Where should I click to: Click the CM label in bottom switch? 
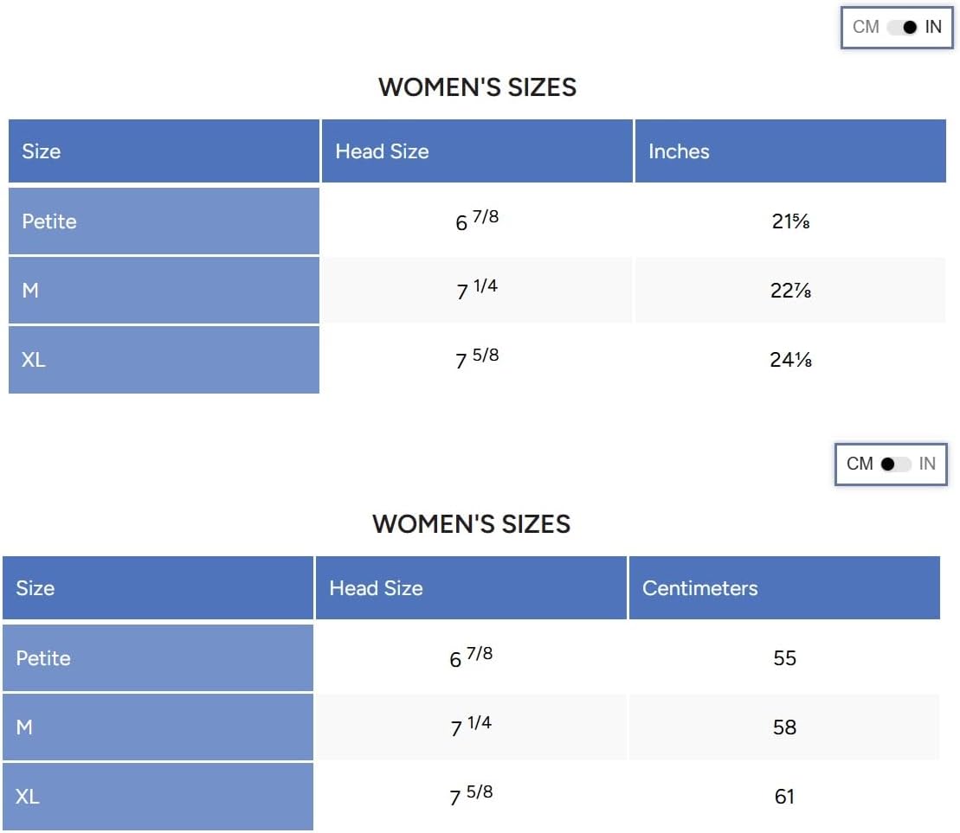tap(860, 464)
